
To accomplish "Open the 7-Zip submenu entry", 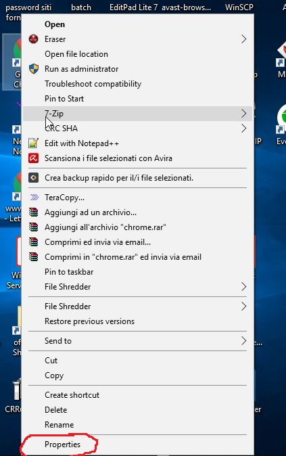I will [137, 114].
